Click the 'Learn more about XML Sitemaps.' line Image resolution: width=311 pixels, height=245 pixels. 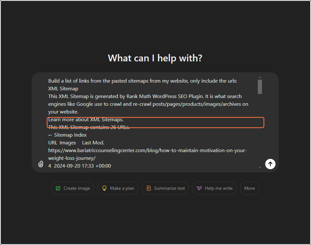[x=86, y=120]
